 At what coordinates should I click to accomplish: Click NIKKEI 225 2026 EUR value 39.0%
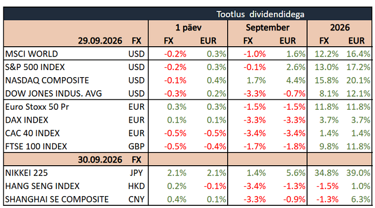pos(358,173)
